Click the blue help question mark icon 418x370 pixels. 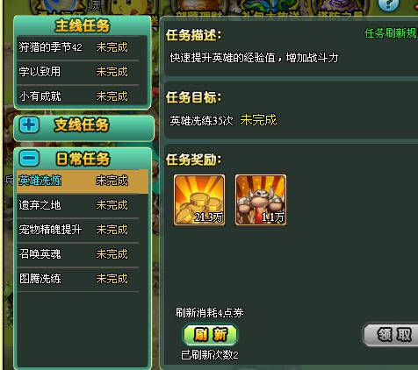coord(388,5)
